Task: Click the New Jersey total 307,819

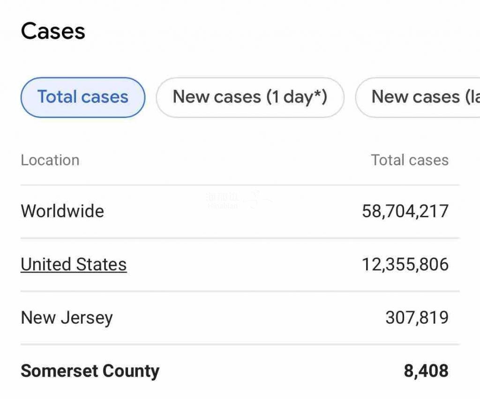Action: click(x=417, y=318)
